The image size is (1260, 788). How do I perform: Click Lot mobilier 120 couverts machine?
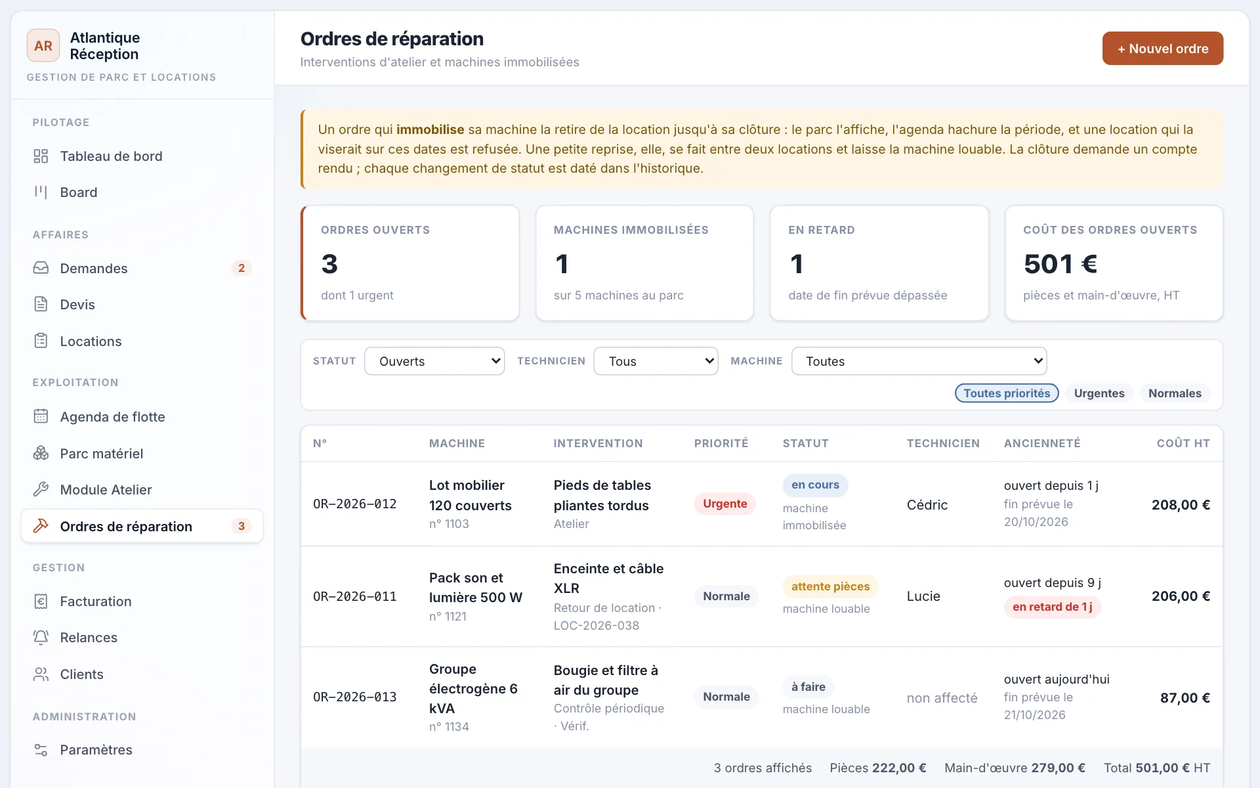(470, 495)
